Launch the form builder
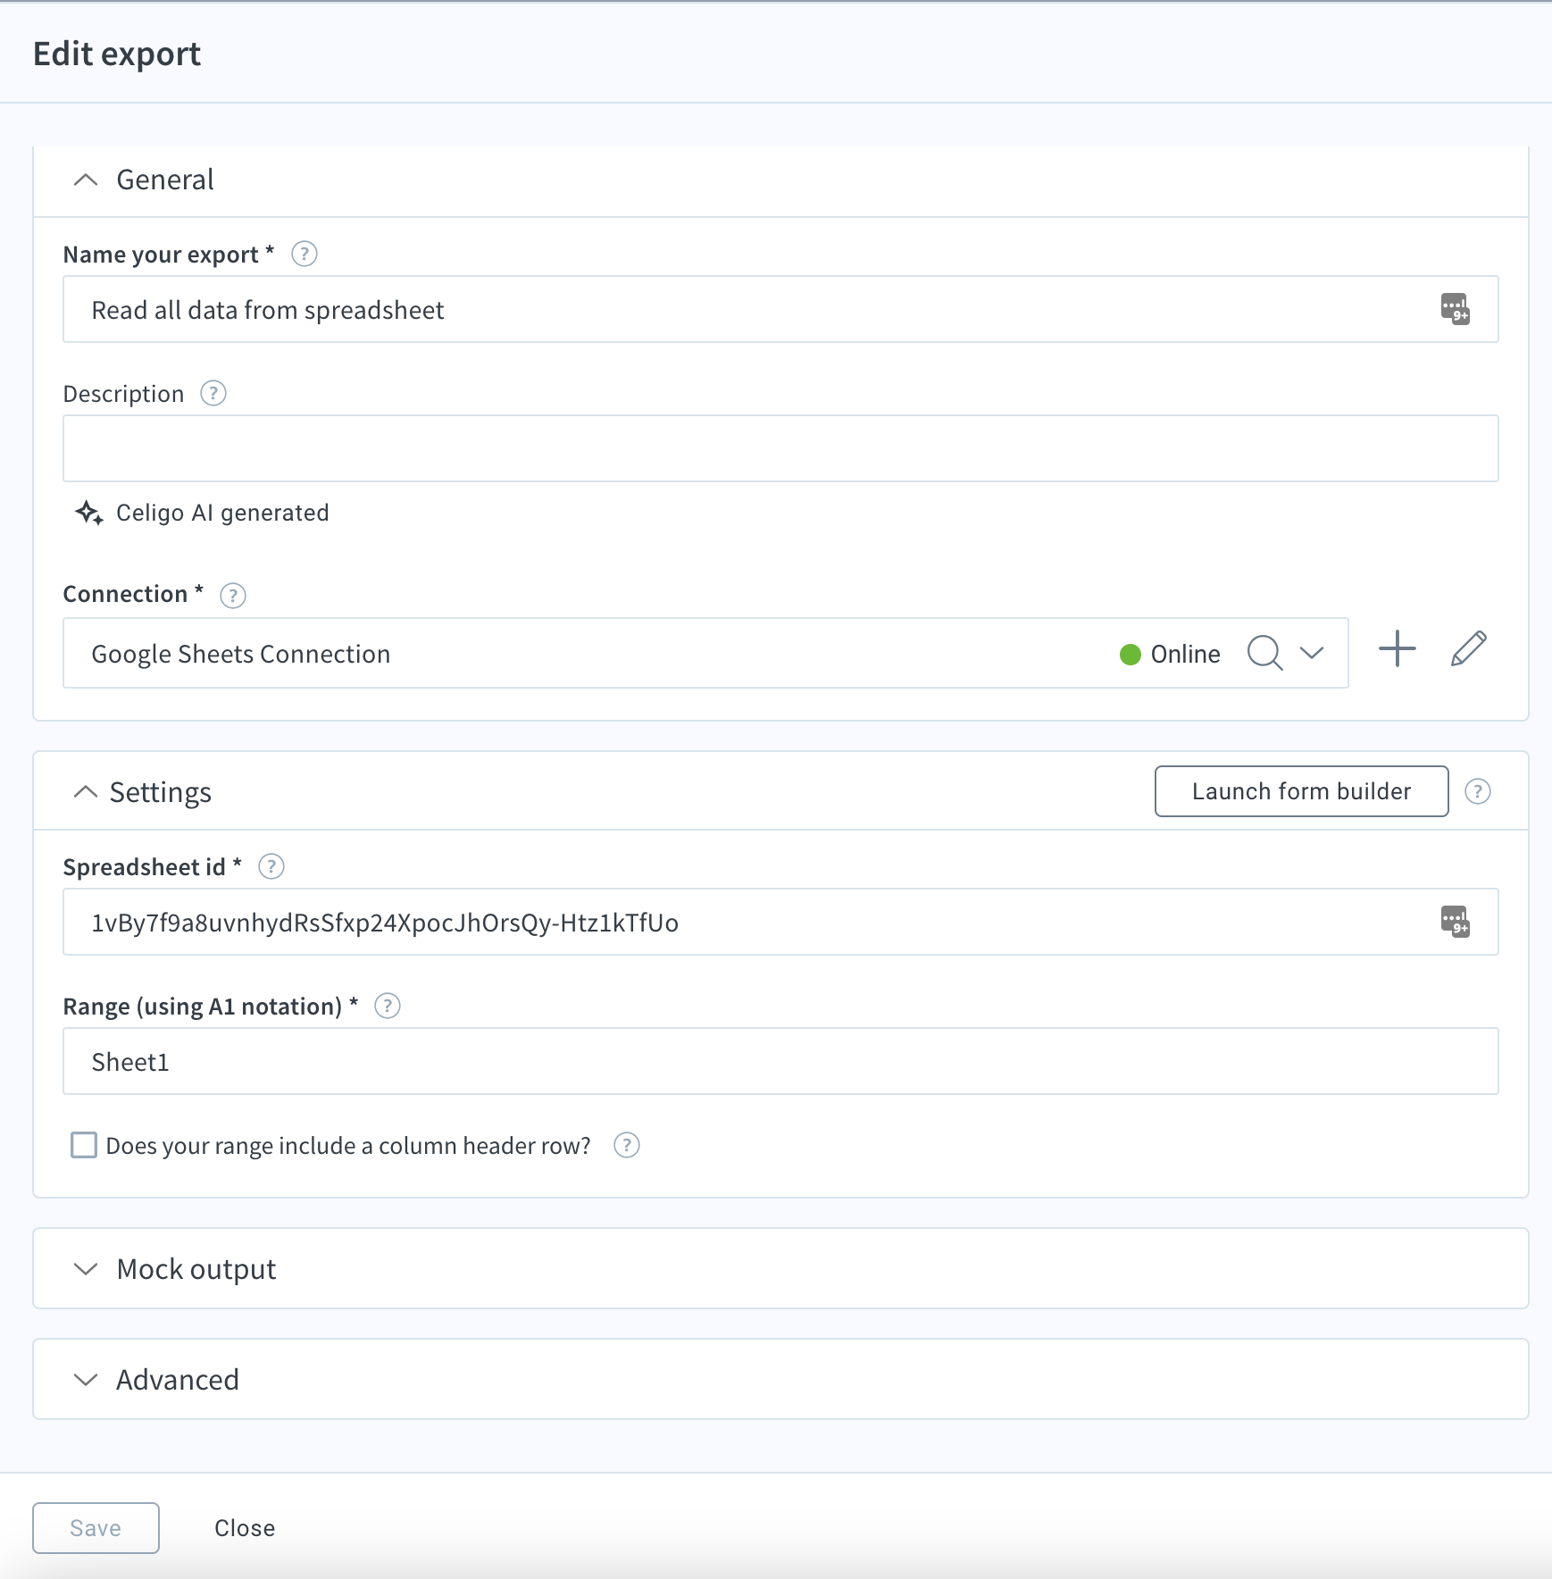Screen dimensions: 1552x1579 point(1300,791)
